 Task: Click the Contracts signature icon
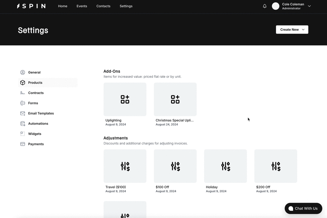point(22,93)
